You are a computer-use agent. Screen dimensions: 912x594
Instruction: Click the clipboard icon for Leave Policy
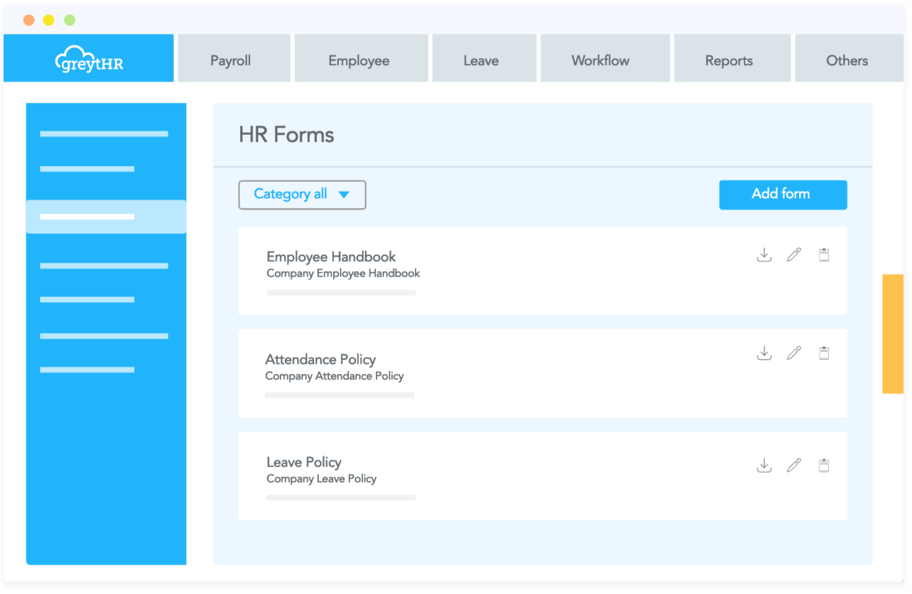point(824,465)
